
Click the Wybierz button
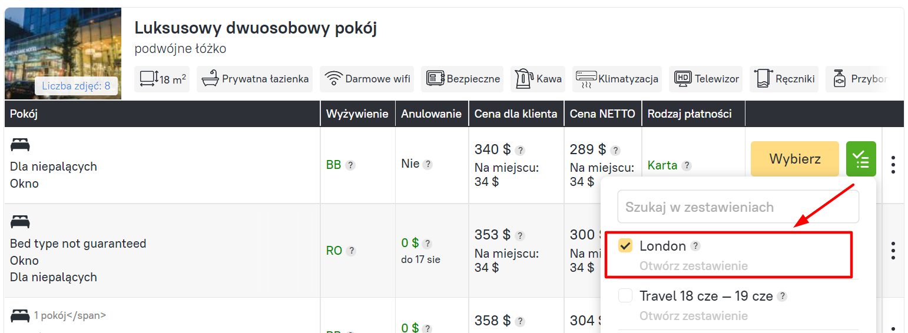coord(794,159)
